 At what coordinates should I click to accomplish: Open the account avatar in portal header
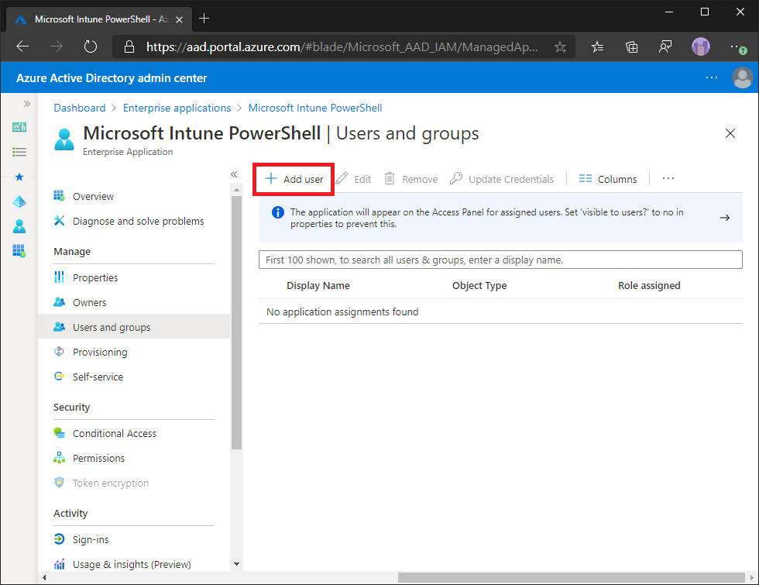pos(742,77)
